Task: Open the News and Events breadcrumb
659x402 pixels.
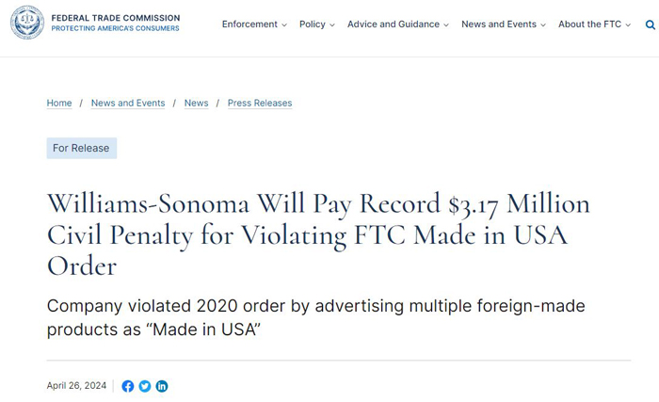Action: coord(128,103)
